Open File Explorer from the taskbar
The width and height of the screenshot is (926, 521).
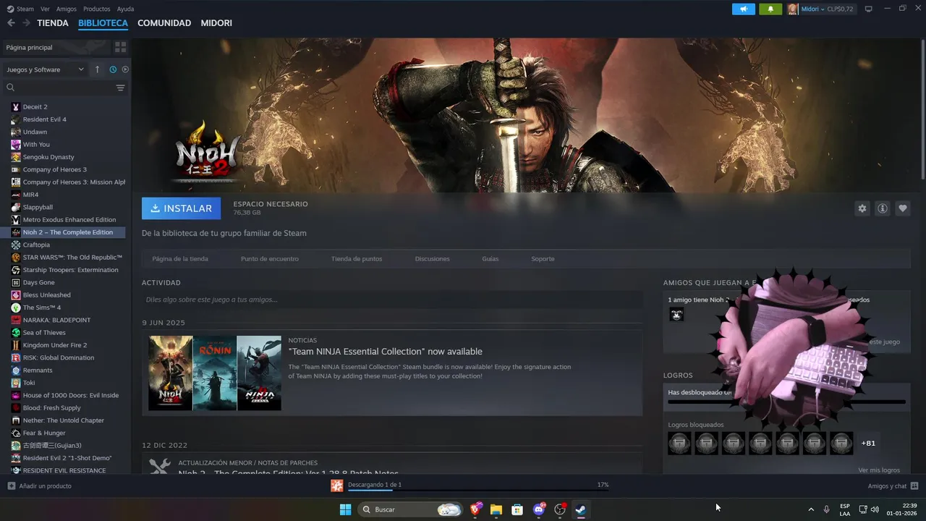coord(496,509)
